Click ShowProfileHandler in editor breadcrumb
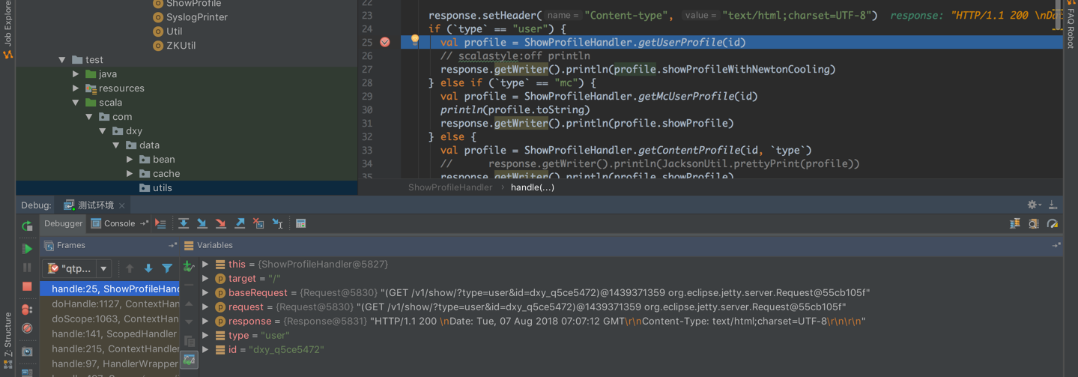The width and height of the screenshot is (1078, 377). coord(450,187)
